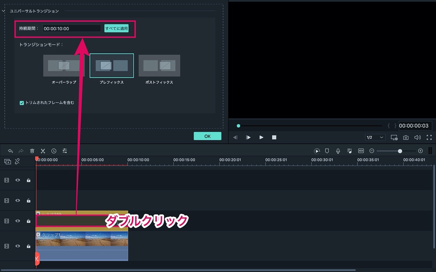Click the すべてに適用 button
Screen dimensions: 436x272
point(116,28)
